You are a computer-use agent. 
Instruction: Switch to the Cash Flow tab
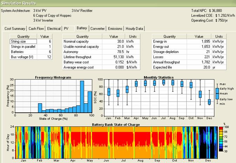(36, 28)
